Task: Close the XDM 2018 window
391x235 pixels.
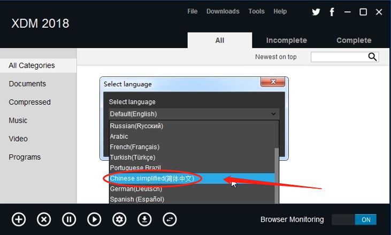Action: (379, 12)
